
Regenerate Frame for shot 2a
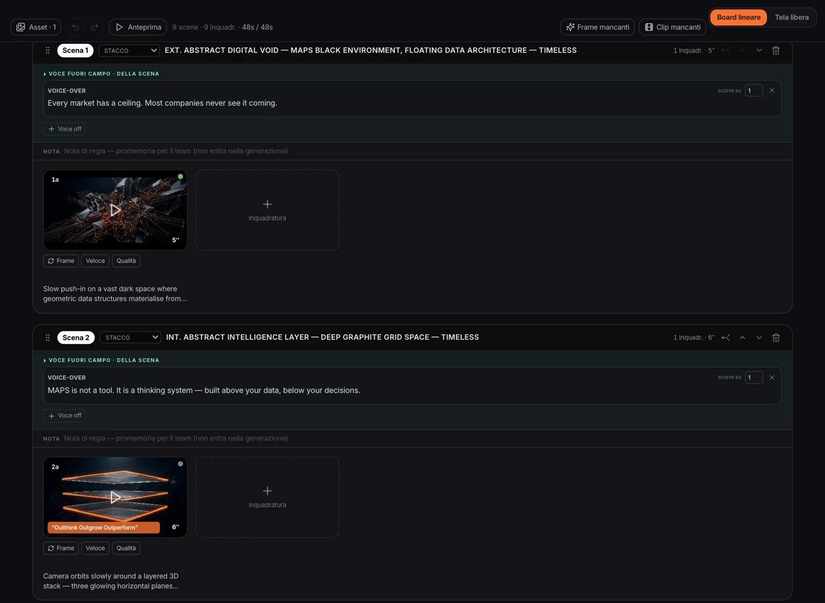[x=61, y=548]
